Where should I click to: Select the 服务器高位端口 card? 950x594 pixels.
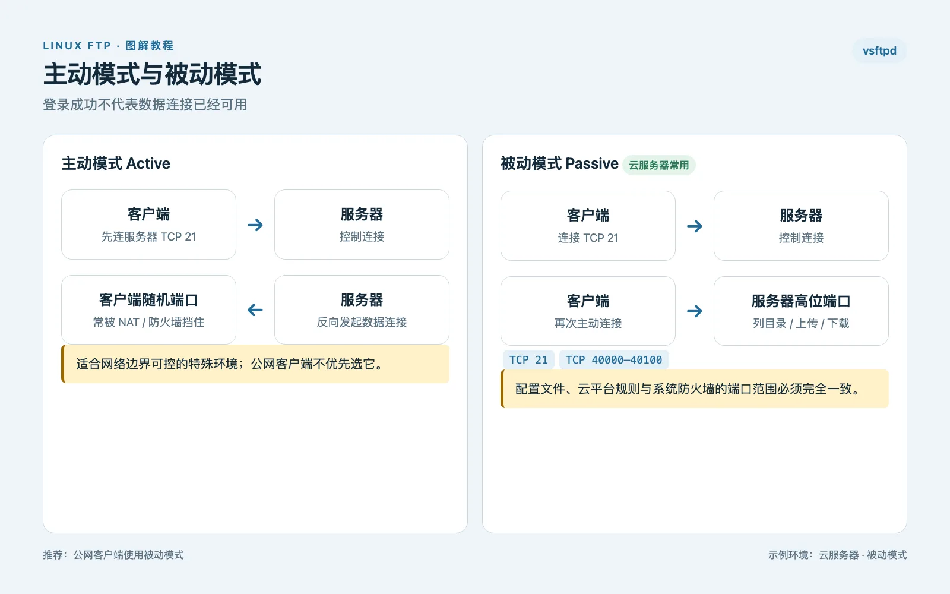pos(801,311)
